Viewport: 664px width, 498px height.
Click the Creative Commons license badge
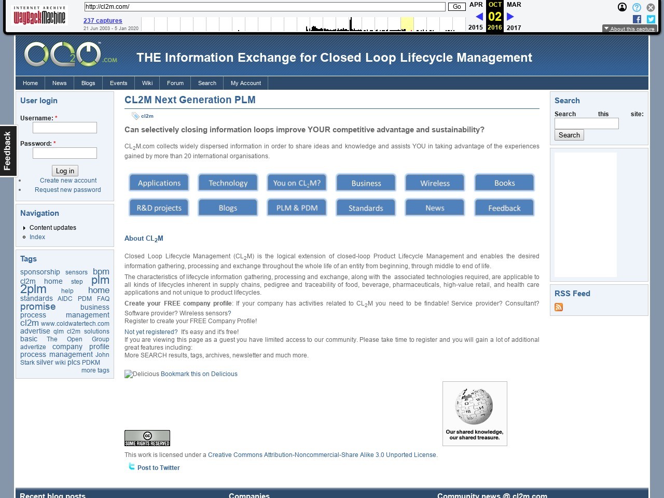pyautogui.click(x=147, y=438)
